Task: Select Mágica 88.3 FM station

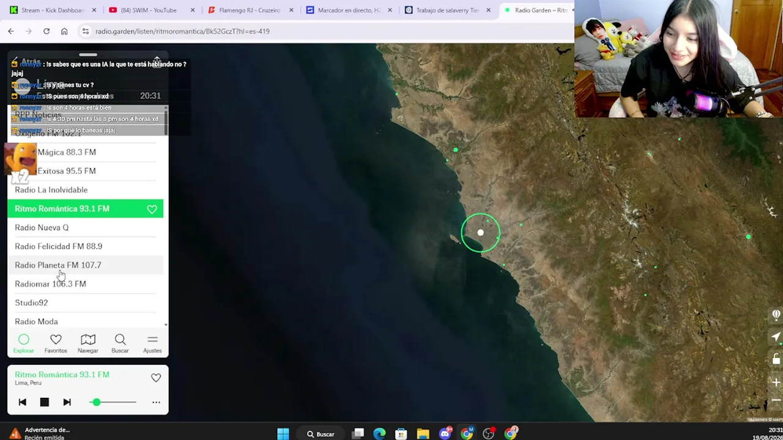Action: pyautogui.click(x=86, y=152)
